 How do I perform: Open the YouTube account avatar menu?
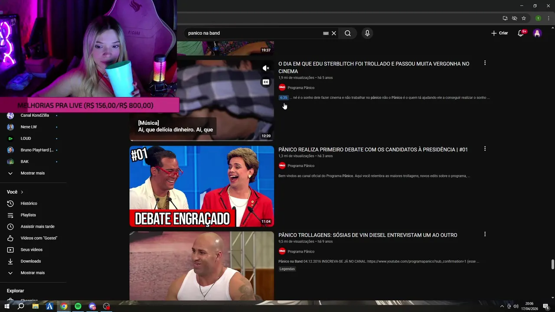(x=537, y=33)
